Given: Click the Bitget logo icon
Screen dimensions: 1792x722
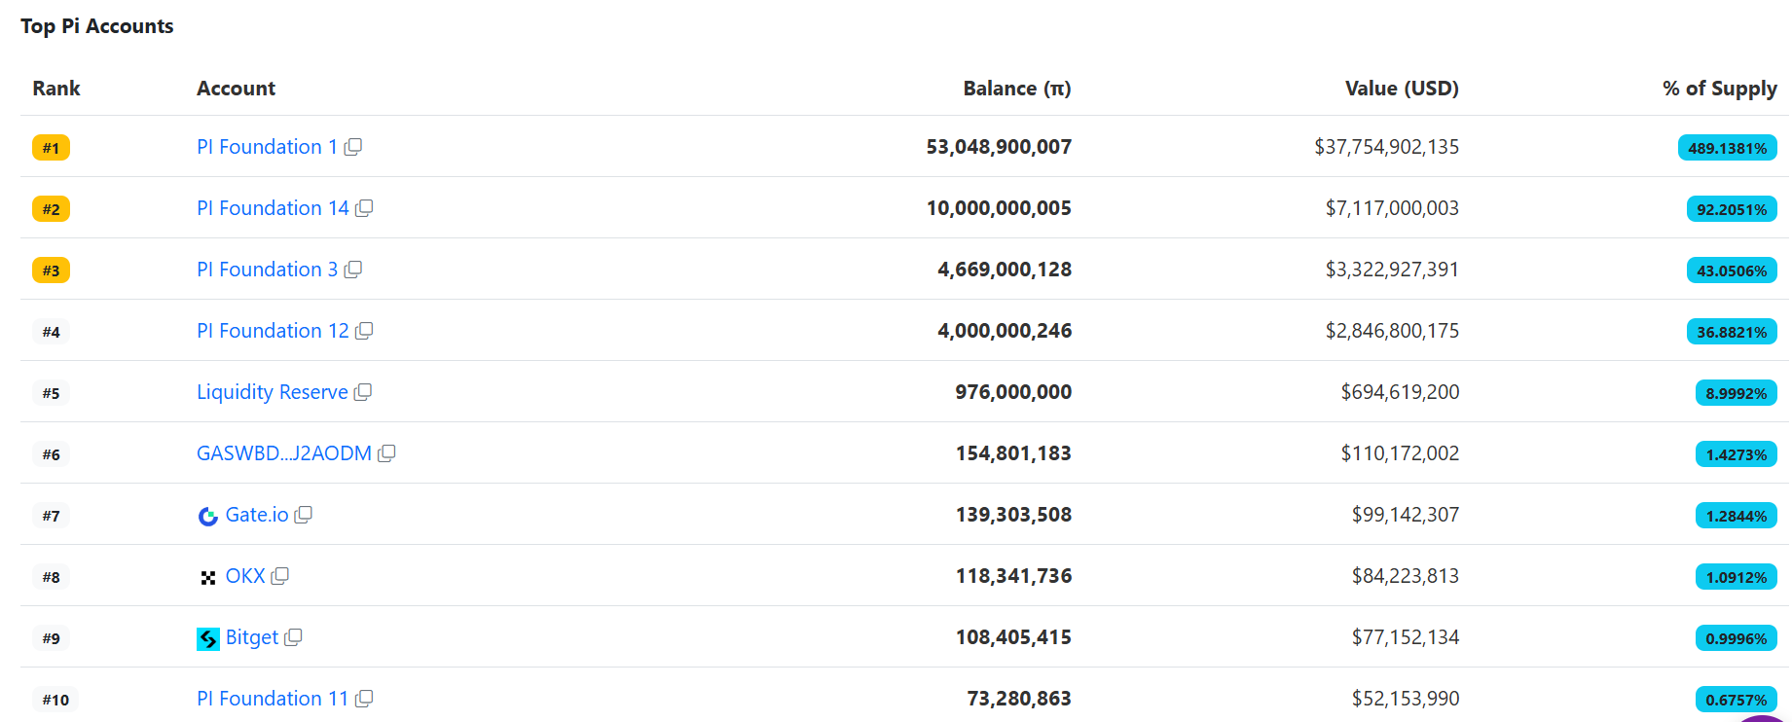Looking at the screenshot, I should coord(208,638).
